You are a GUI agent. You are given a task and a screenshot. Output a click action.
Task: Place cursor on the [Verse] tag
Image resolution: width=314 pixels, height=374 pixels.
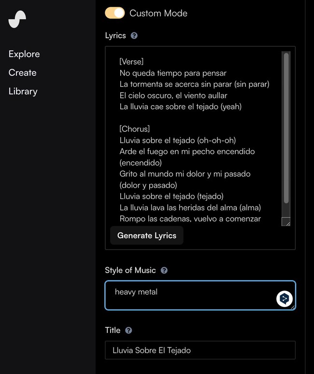[x=131, y=62]
